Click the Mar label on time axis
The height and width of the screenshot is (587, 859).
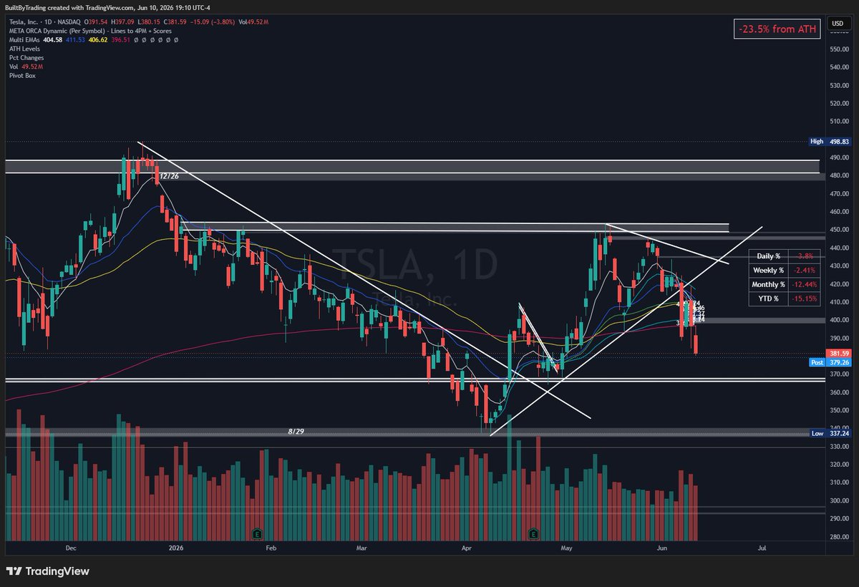pos(361,548)
